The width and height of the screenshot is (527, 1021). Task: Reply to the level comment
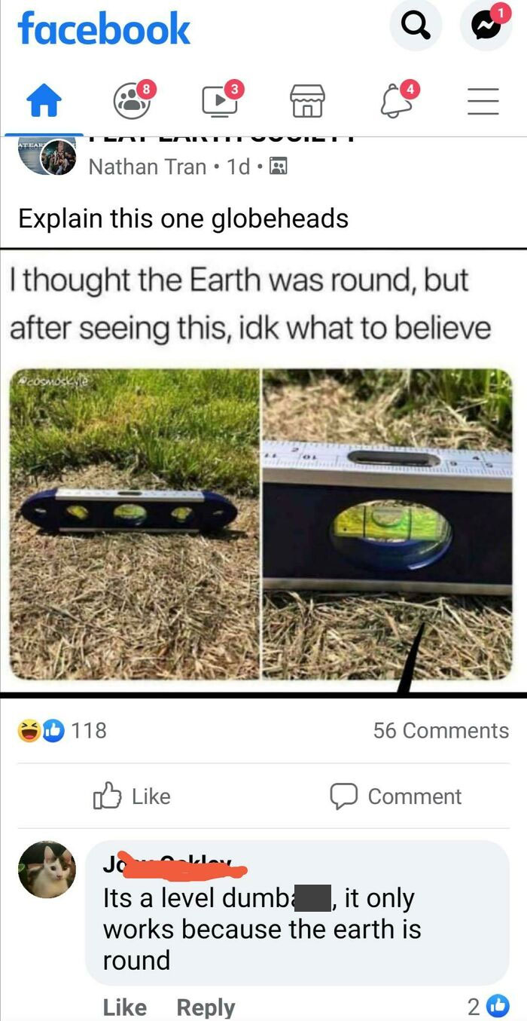point(206,1007)
